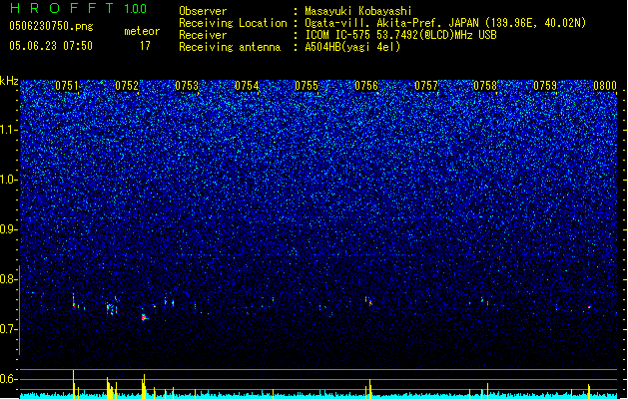Click the 0.9 kHz axis label
Viewport: 628px width, 399px height.
[8, 229]
